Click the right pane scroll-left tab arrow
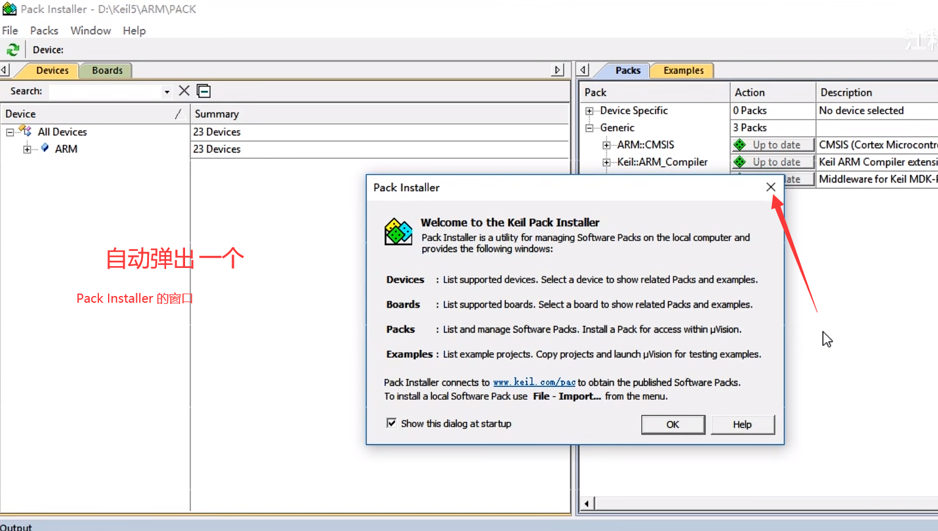This screenshot has height=531, width=938. pos(583,70)
